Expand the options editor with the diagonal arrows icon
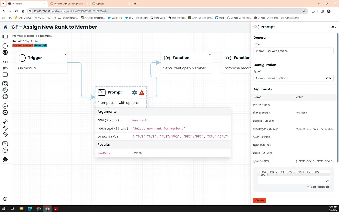This screenshot has height=212, width=339. pyautogui.click(x=327, y=181)
